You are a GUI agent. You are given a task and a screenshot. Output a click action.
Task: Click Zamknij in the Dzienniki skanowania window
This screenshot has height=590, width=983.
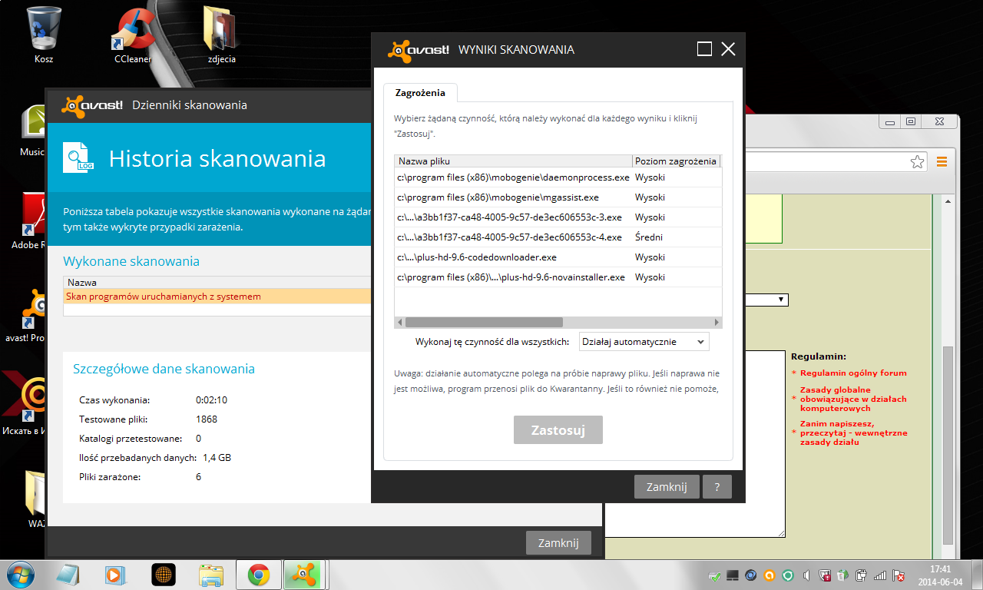click(x=558, y=542)
